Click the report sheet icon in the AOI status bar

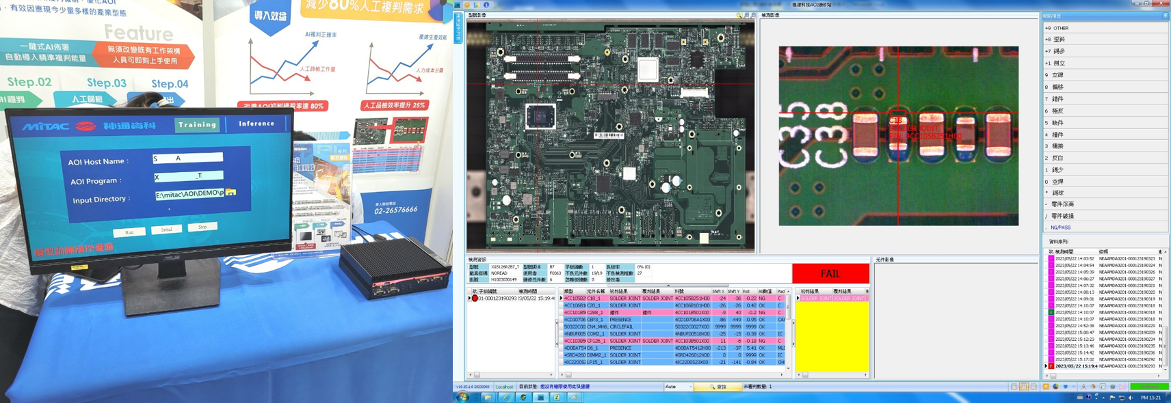click(x=1103, y=387)
